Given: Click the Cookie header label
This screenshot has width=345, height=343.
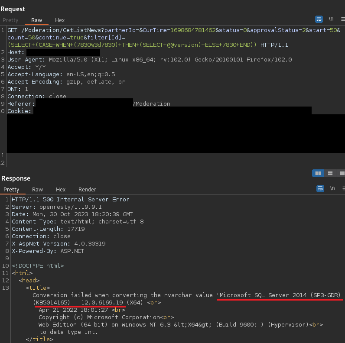Looking at the screenshot, I should (20, 111).
